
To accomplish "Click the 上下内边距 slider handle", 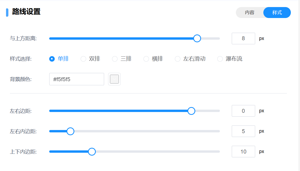I will [92, 152].
